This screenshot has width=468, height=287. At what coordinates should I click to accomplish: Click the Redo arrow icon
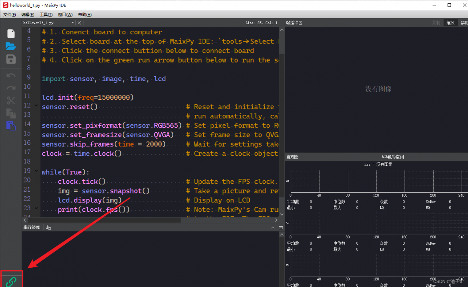11,88
